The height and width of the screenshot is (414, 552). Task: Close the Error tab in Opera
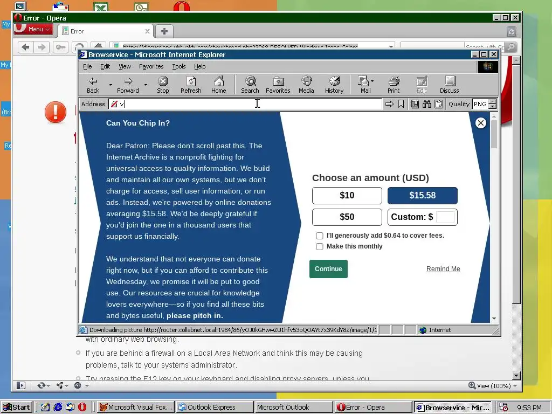pyautogui.click(x=148, y=31)
